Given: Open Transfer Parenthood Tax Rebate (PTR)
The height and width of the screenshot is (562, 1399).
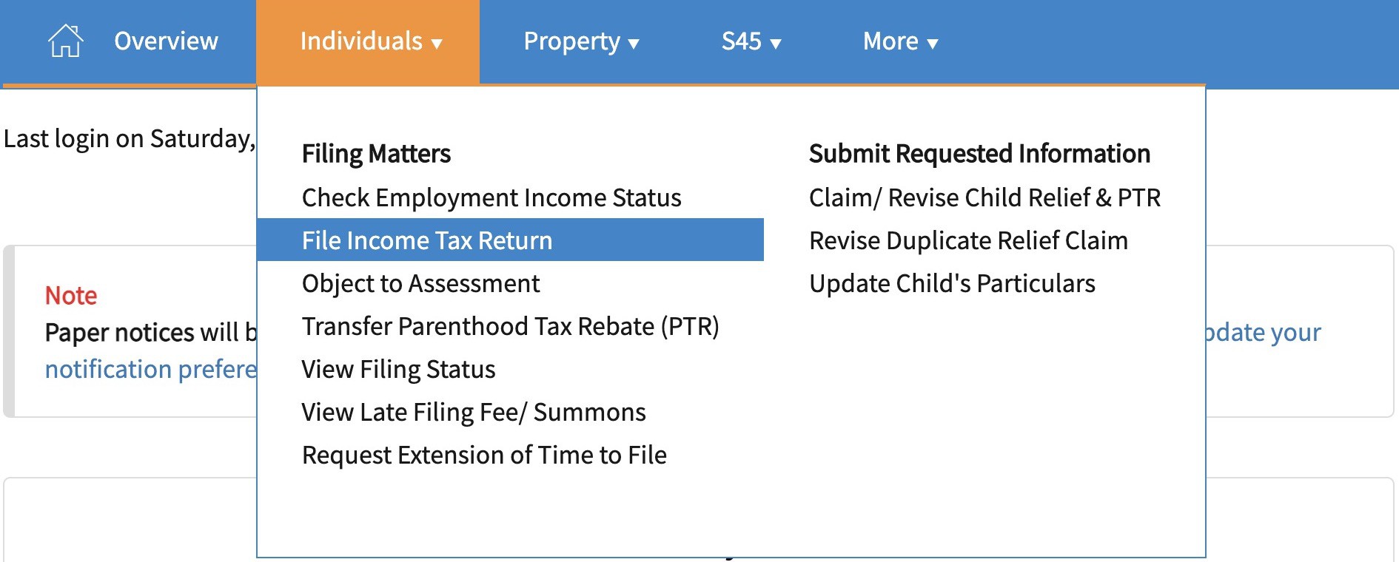Looking at the screenshot, I should pyautogui.click(x=510, y=326).
